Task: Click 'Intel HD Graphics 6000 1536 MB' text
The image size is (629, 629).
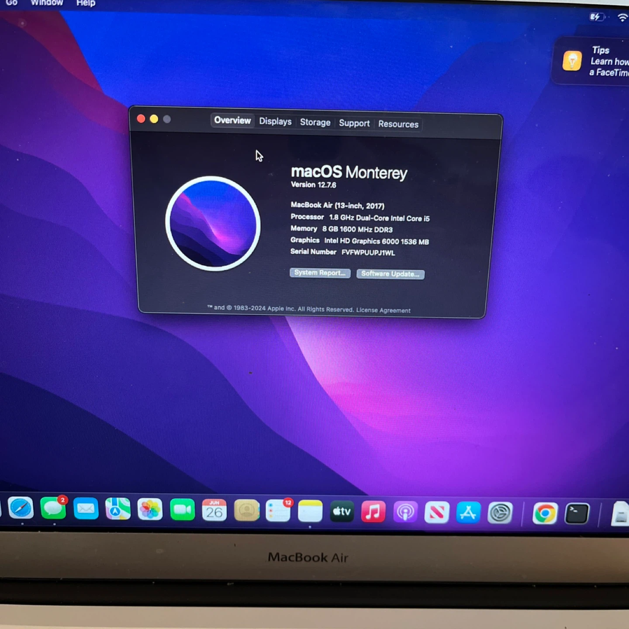Action: pyautogui.click(x=377, y=241)
